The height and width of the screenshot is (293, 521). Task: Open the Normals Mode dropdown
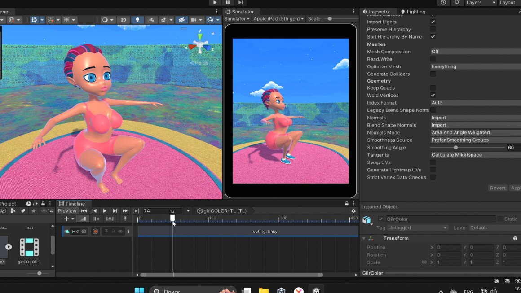click(x=476, y=132)
